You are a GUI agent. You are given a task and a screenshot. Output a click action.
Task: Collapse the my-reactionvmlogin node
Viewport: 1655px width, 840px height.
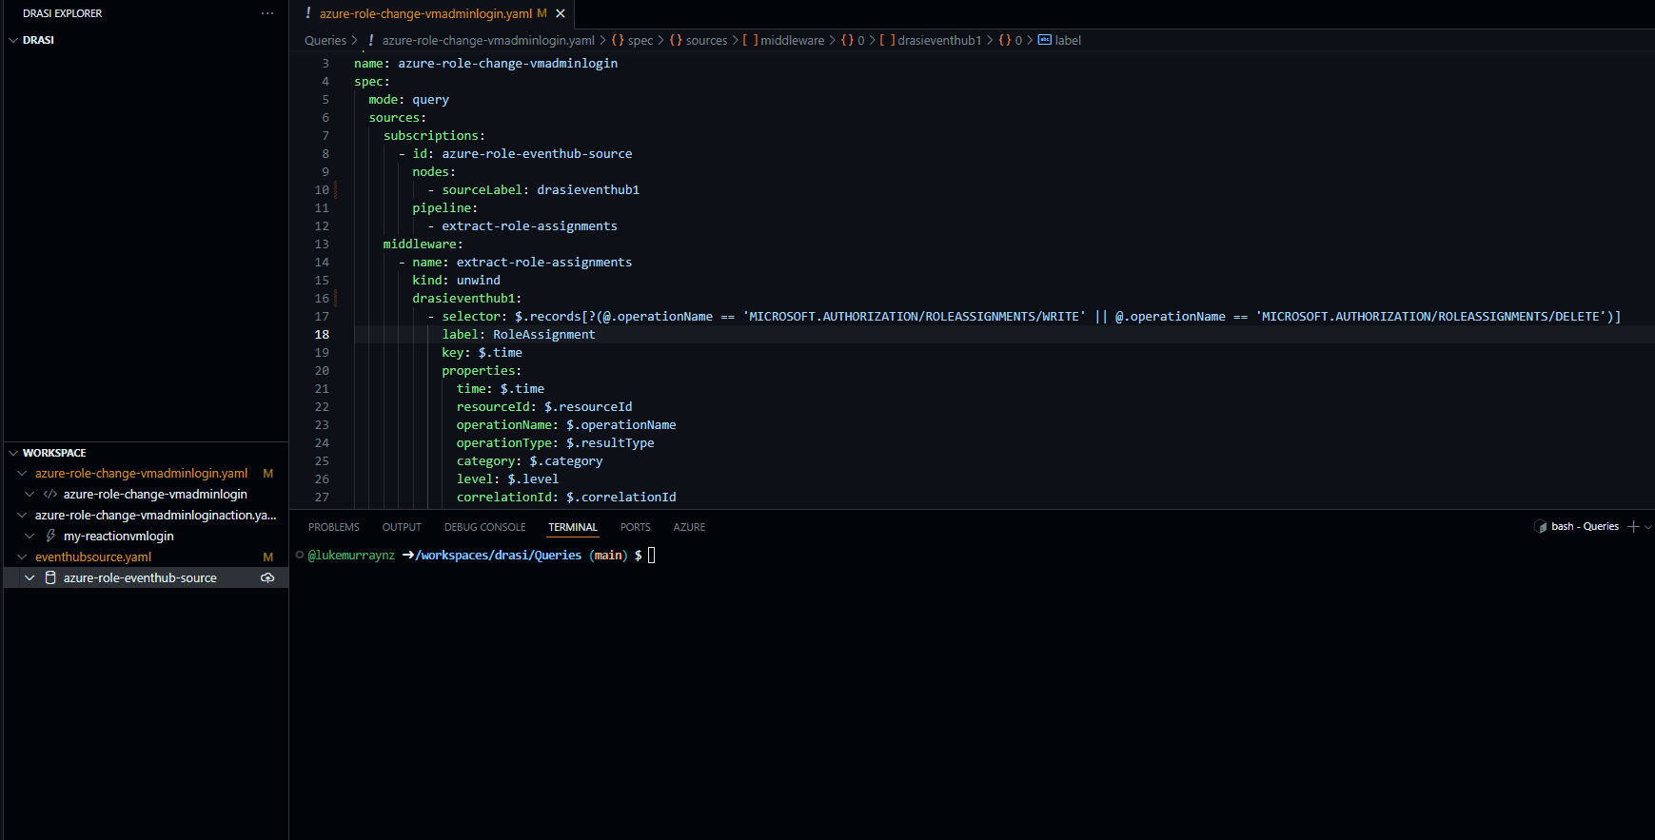click(30, 536)
